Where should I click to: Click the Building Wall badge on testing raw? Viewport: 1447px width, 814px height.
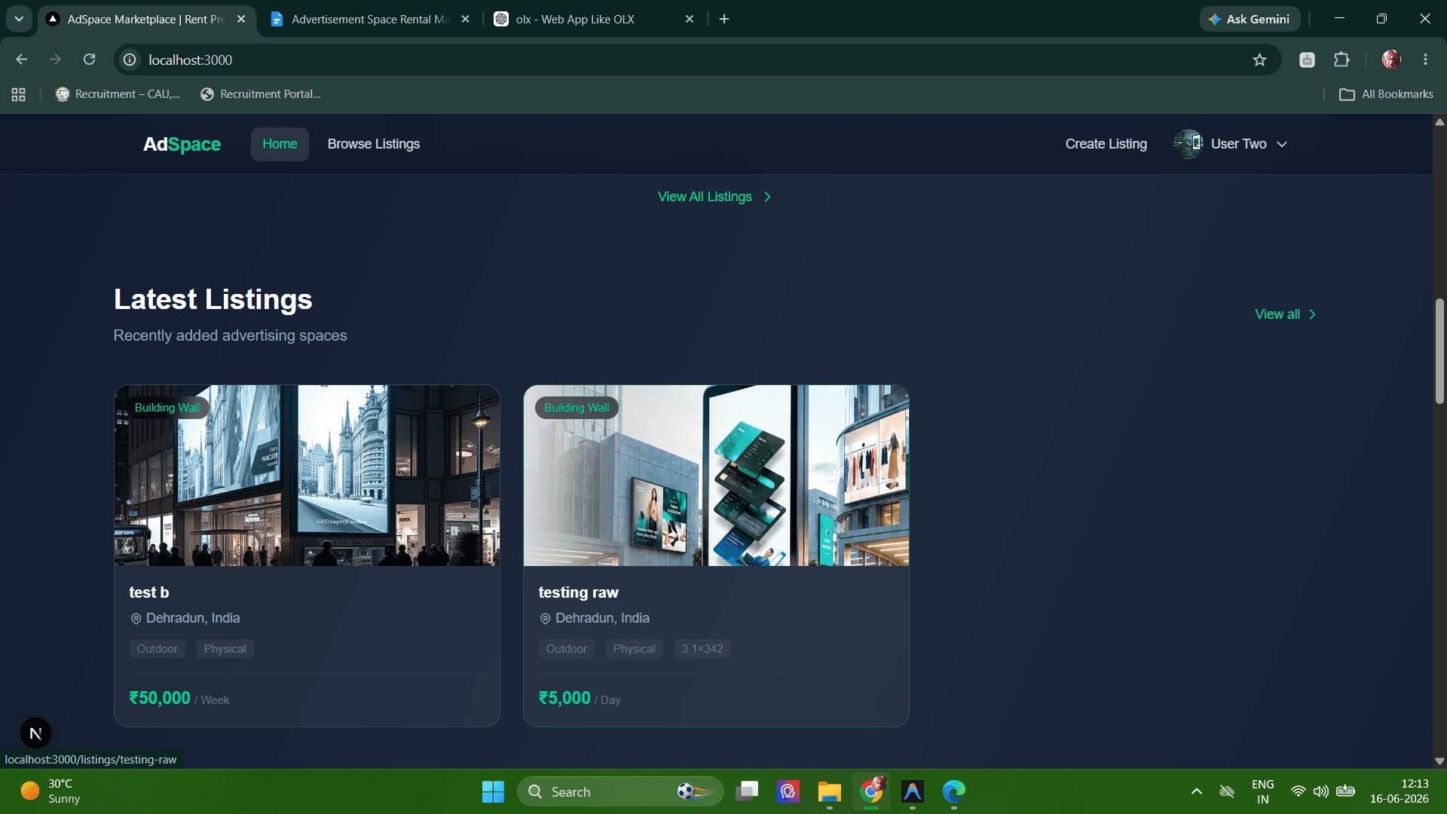577,408
